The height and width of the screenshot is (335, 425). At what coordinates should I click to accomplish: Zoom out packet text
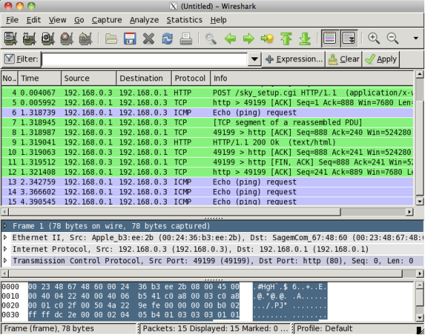392,38
